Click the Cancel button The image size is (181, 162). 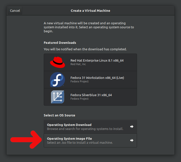(x=15, y=11)
